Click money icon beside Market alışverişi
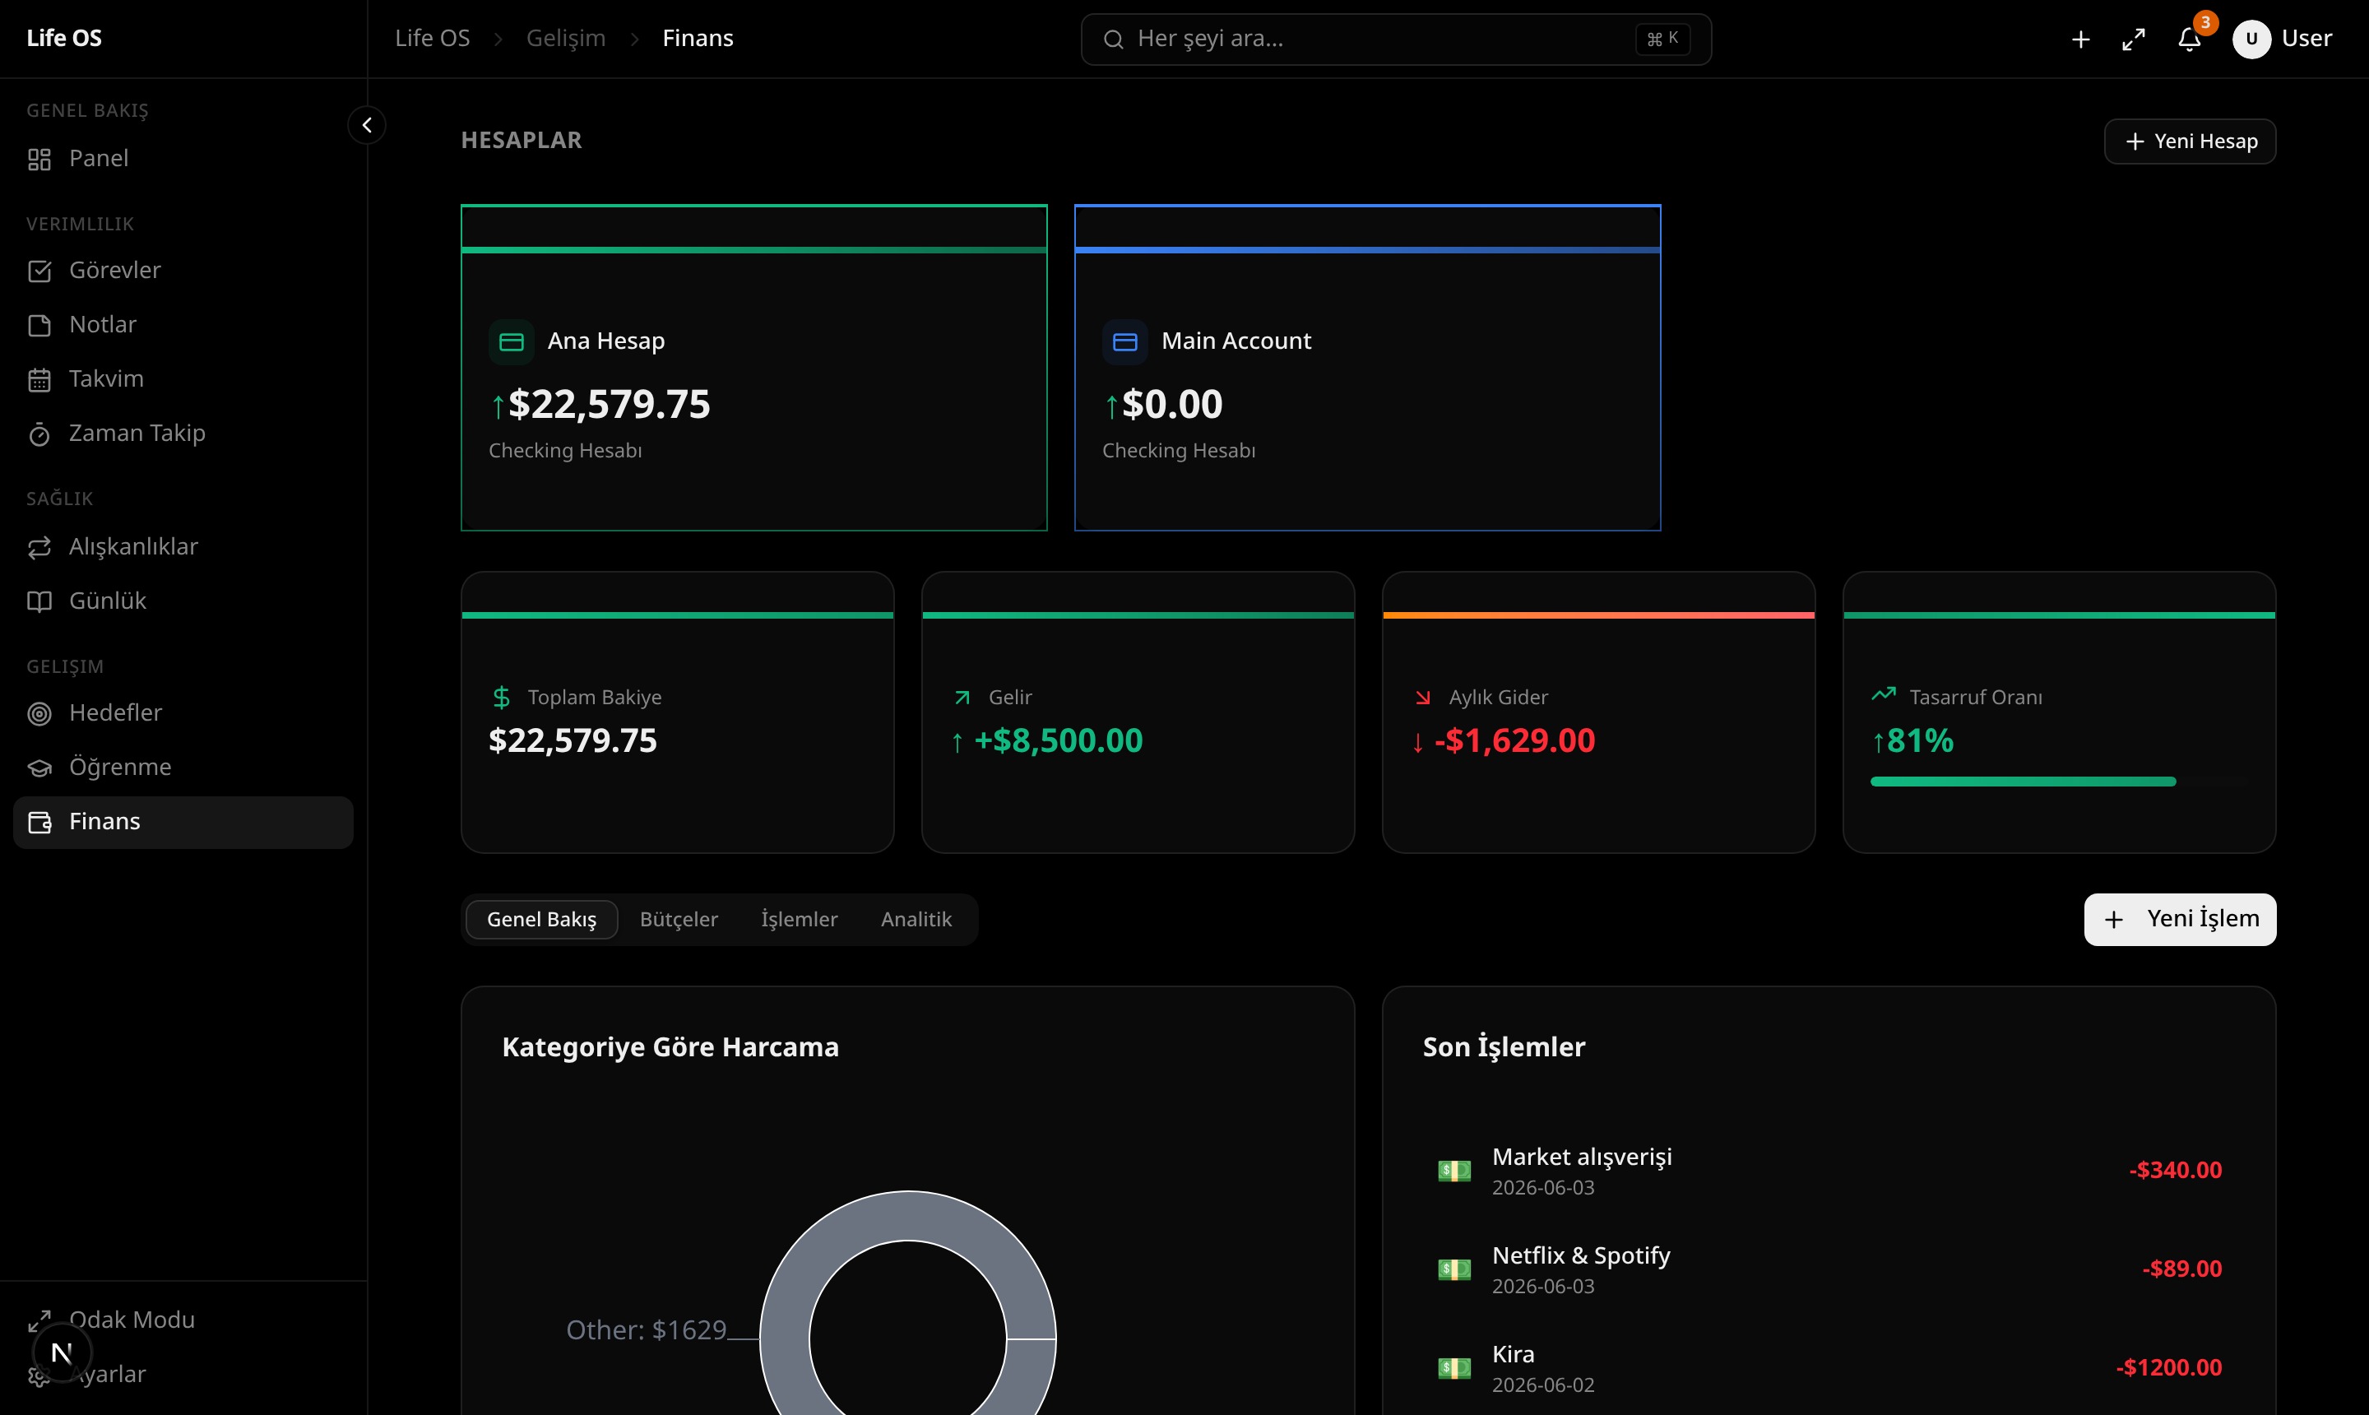2369x1415 pixels. [x=1453, y=1171]
